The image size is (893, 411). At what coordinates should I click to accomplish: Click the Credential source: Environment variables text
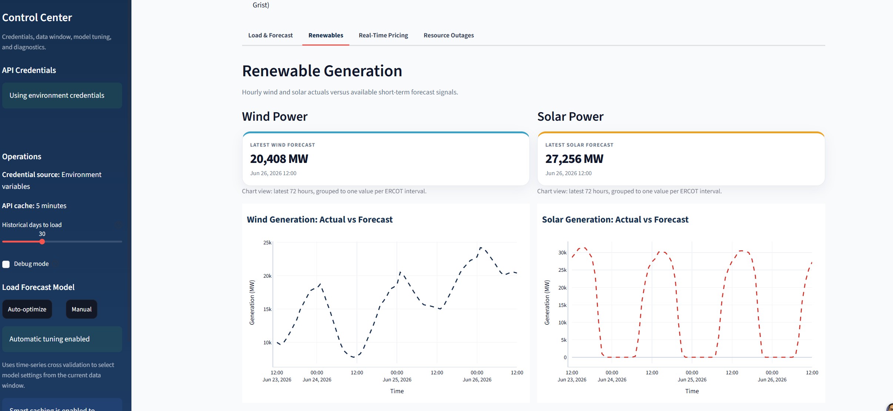tap(51, 180)
